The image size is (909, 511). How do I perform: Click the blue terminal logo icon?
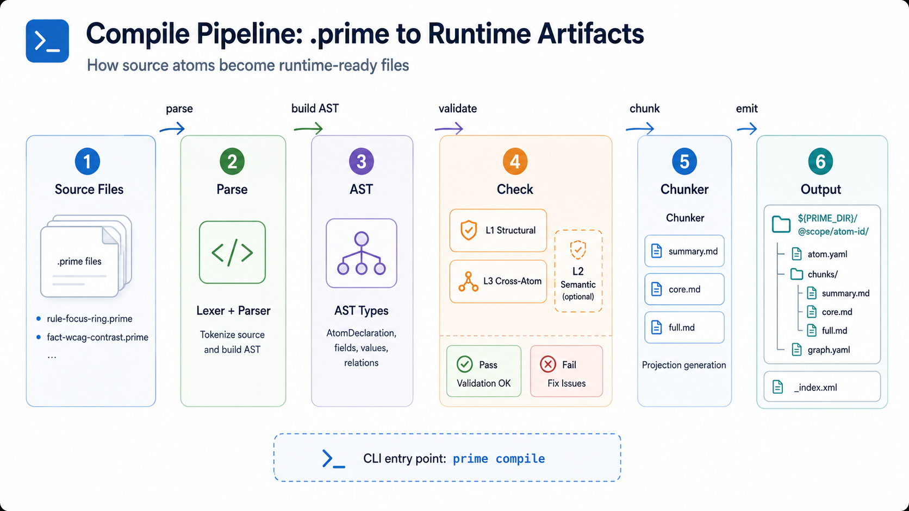click(47, 41)
